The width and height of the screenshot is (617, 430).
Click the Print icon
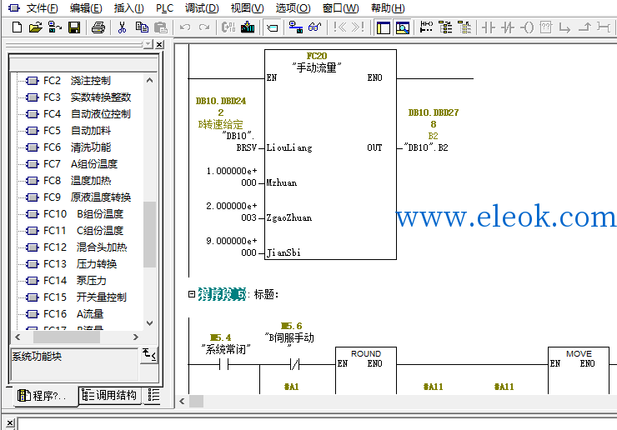pyautogui.click(x=98, y=27)
